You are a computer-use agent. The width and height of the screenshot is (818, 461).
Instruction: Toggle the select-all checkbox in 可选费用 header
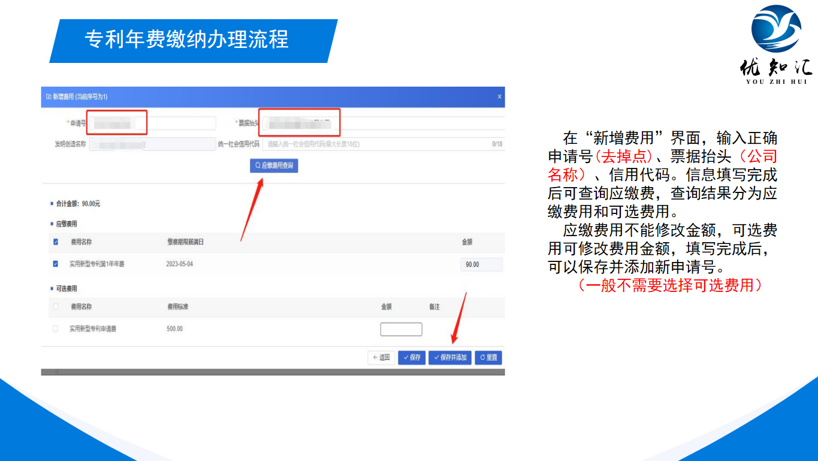click(x=56, y=307)
